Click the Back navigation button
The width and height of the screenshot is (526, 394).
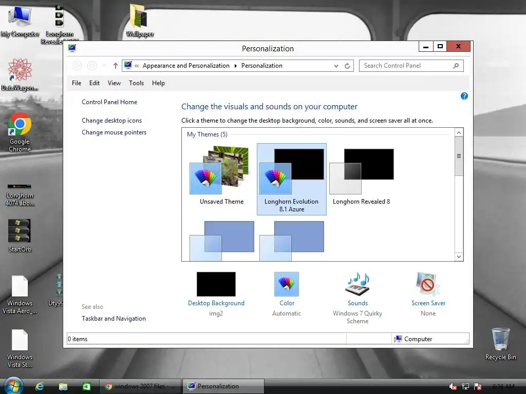77,66
